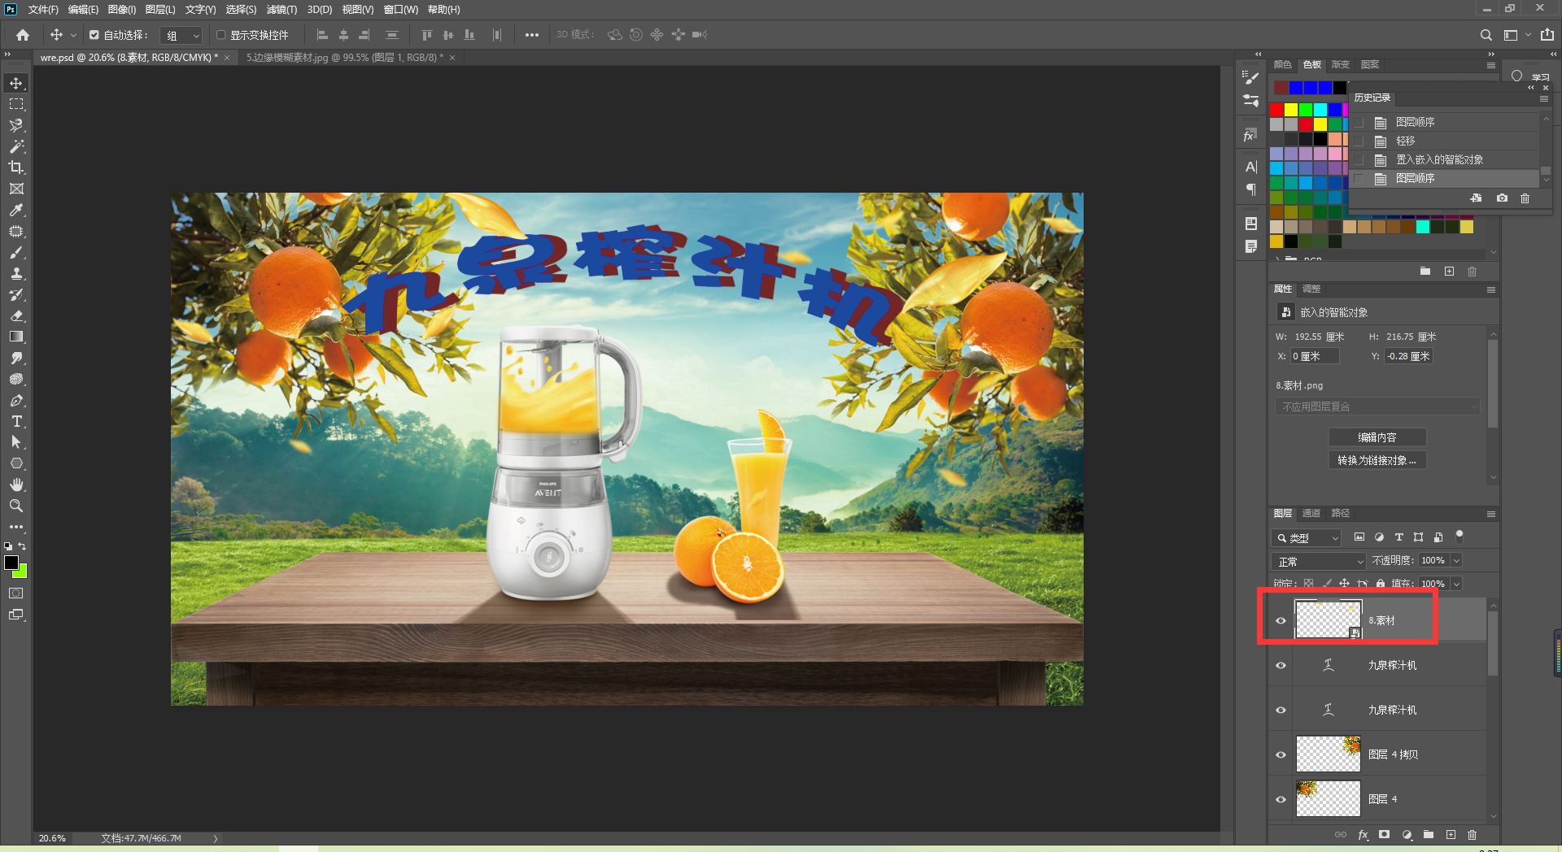
Task: Click the share icon at top right
Action: coord(1547,35)
